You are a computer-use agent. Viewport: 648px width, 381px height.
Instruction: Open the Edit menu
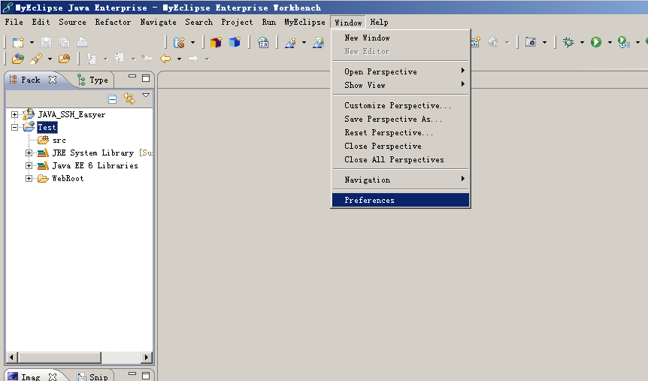point(41,22)
